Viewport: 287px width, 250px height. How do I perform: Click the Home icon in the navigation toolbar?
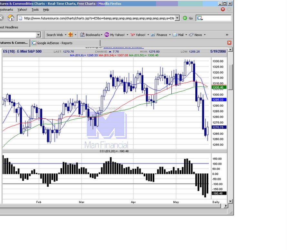tap(11, 18)
